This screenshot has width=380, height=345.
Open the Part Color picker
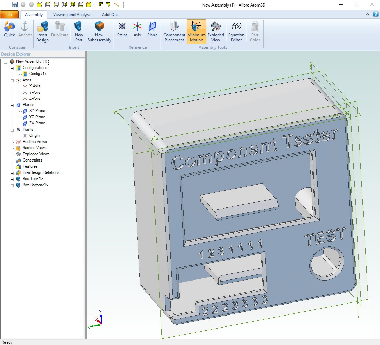(x=255, y=31)
